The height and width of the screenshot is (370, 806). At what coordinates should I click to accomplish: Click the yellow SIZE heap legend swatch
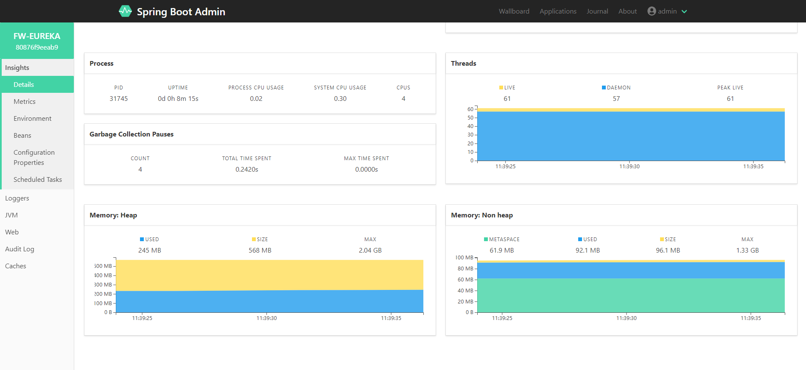coord(254,239)
